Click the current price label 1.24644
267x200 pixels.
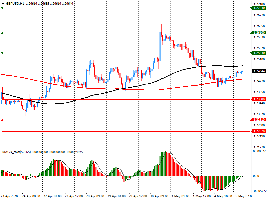pyautogui.click(x=259, y=71)
